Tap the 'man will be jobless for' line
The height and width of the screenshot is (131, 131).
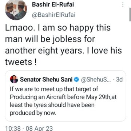pos(50,39)
